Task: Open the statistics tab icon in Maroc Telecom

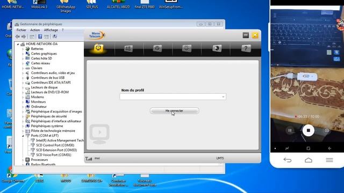Action: 128,48
